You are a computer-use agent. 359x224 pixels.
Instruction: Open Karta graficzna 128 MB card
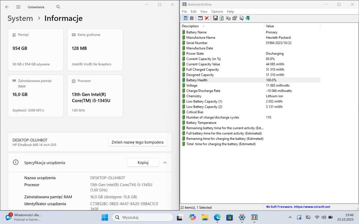pos(95,49)
